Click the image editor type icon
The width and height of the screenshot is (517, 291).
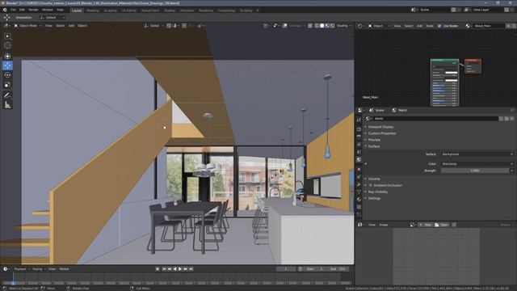(360, 225)
